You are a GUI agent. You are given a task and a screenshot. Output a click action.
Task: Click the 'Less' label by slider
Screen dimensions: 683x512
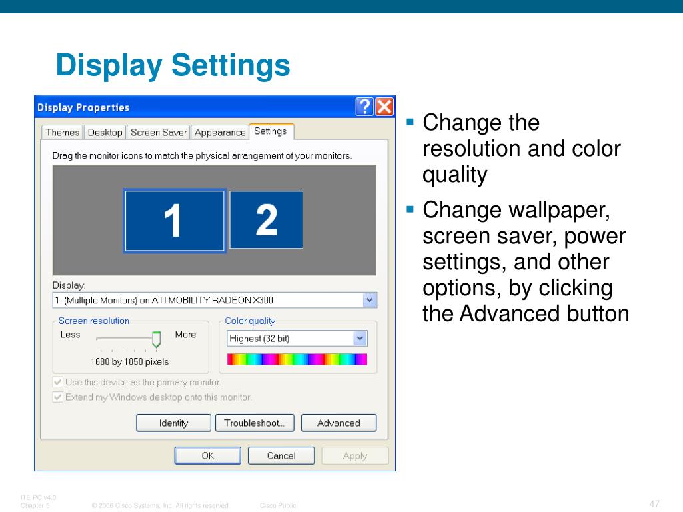(70, 335)
